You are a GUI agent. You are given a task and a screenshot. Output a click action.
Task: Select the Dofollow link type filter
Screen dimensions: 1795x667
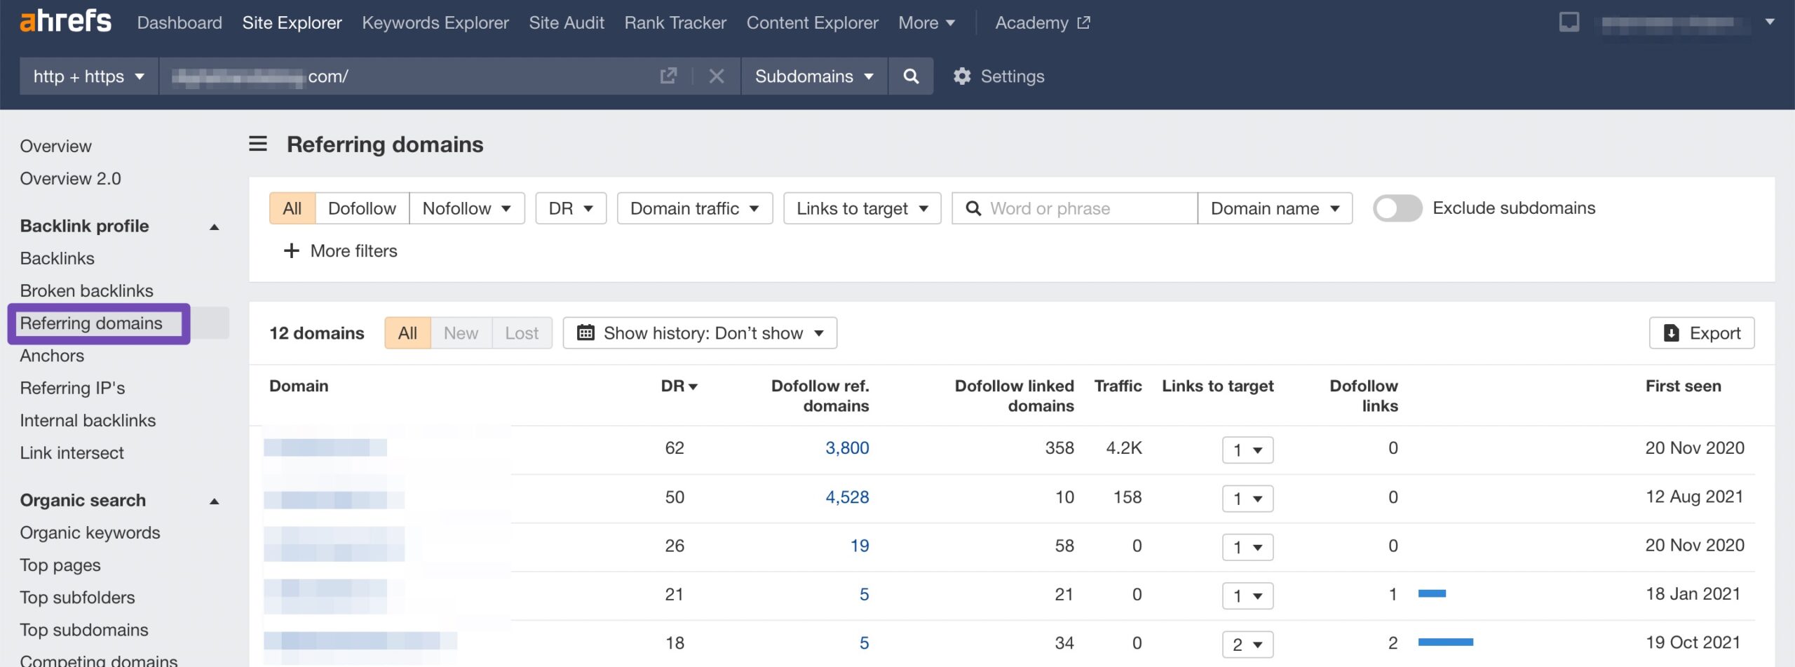click(362, 208)
